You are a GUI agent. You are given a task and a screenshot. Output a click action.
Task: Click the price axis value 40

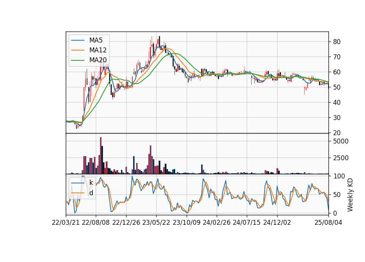point(337,103)
